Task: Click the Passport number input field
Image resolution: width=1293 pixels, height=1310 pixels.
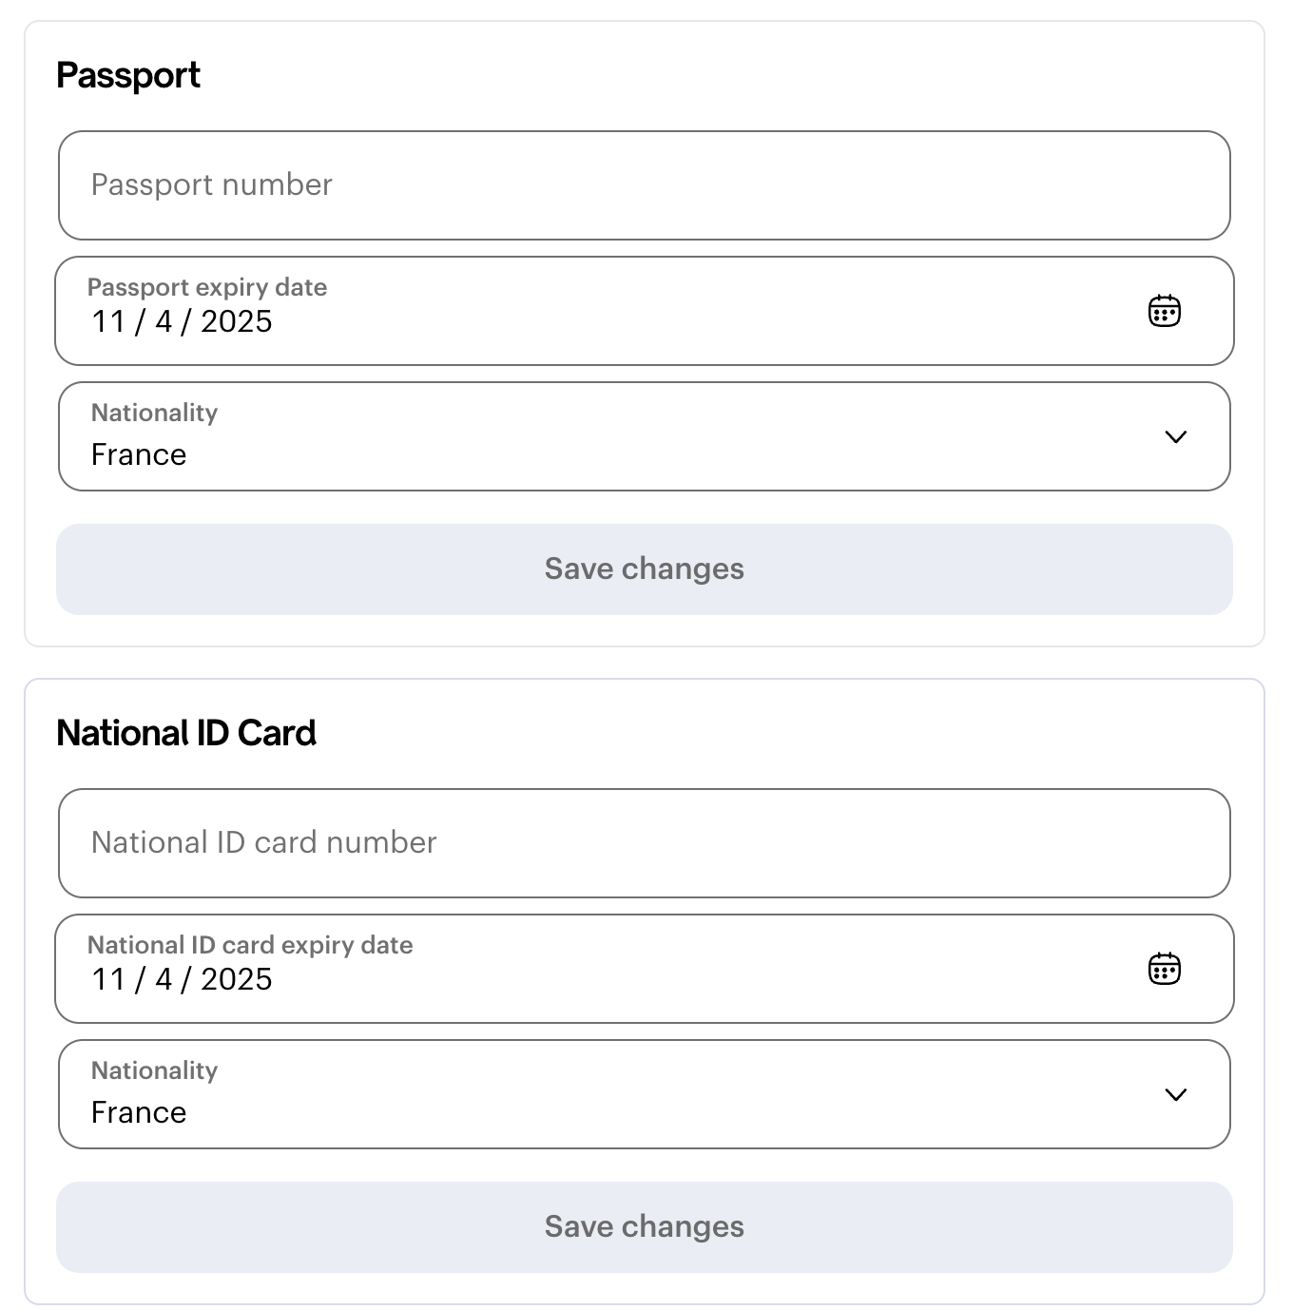Action: pos(644,185)
